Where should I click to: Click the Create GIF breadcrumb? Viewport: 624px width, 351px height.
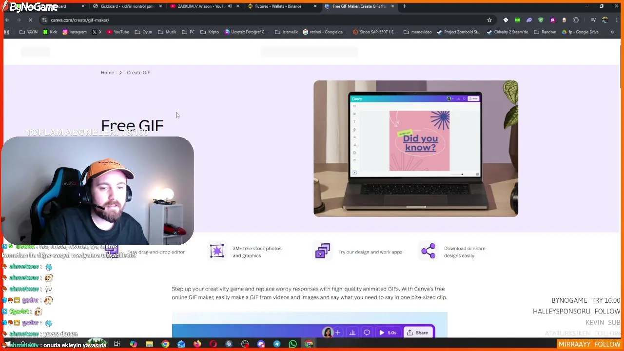(138, 73)
